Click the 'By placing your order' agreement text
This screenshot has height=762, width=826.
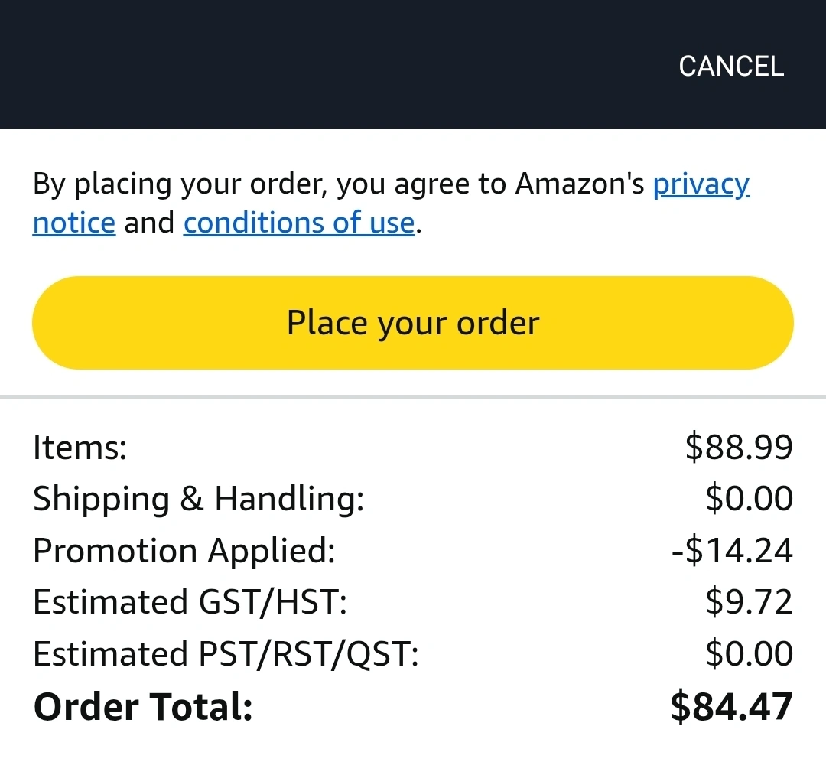[337, 184]
